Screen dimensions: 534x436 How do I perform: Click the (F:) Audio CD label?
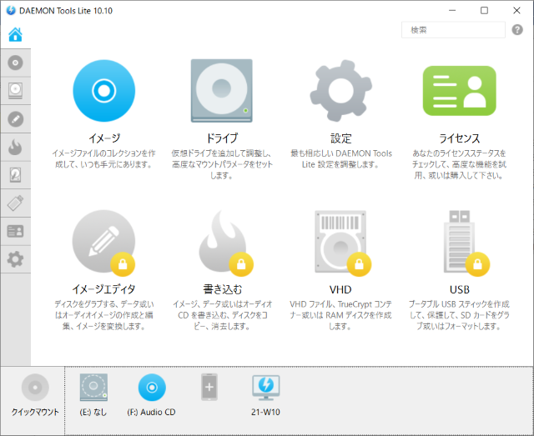(x=151, y=412)
